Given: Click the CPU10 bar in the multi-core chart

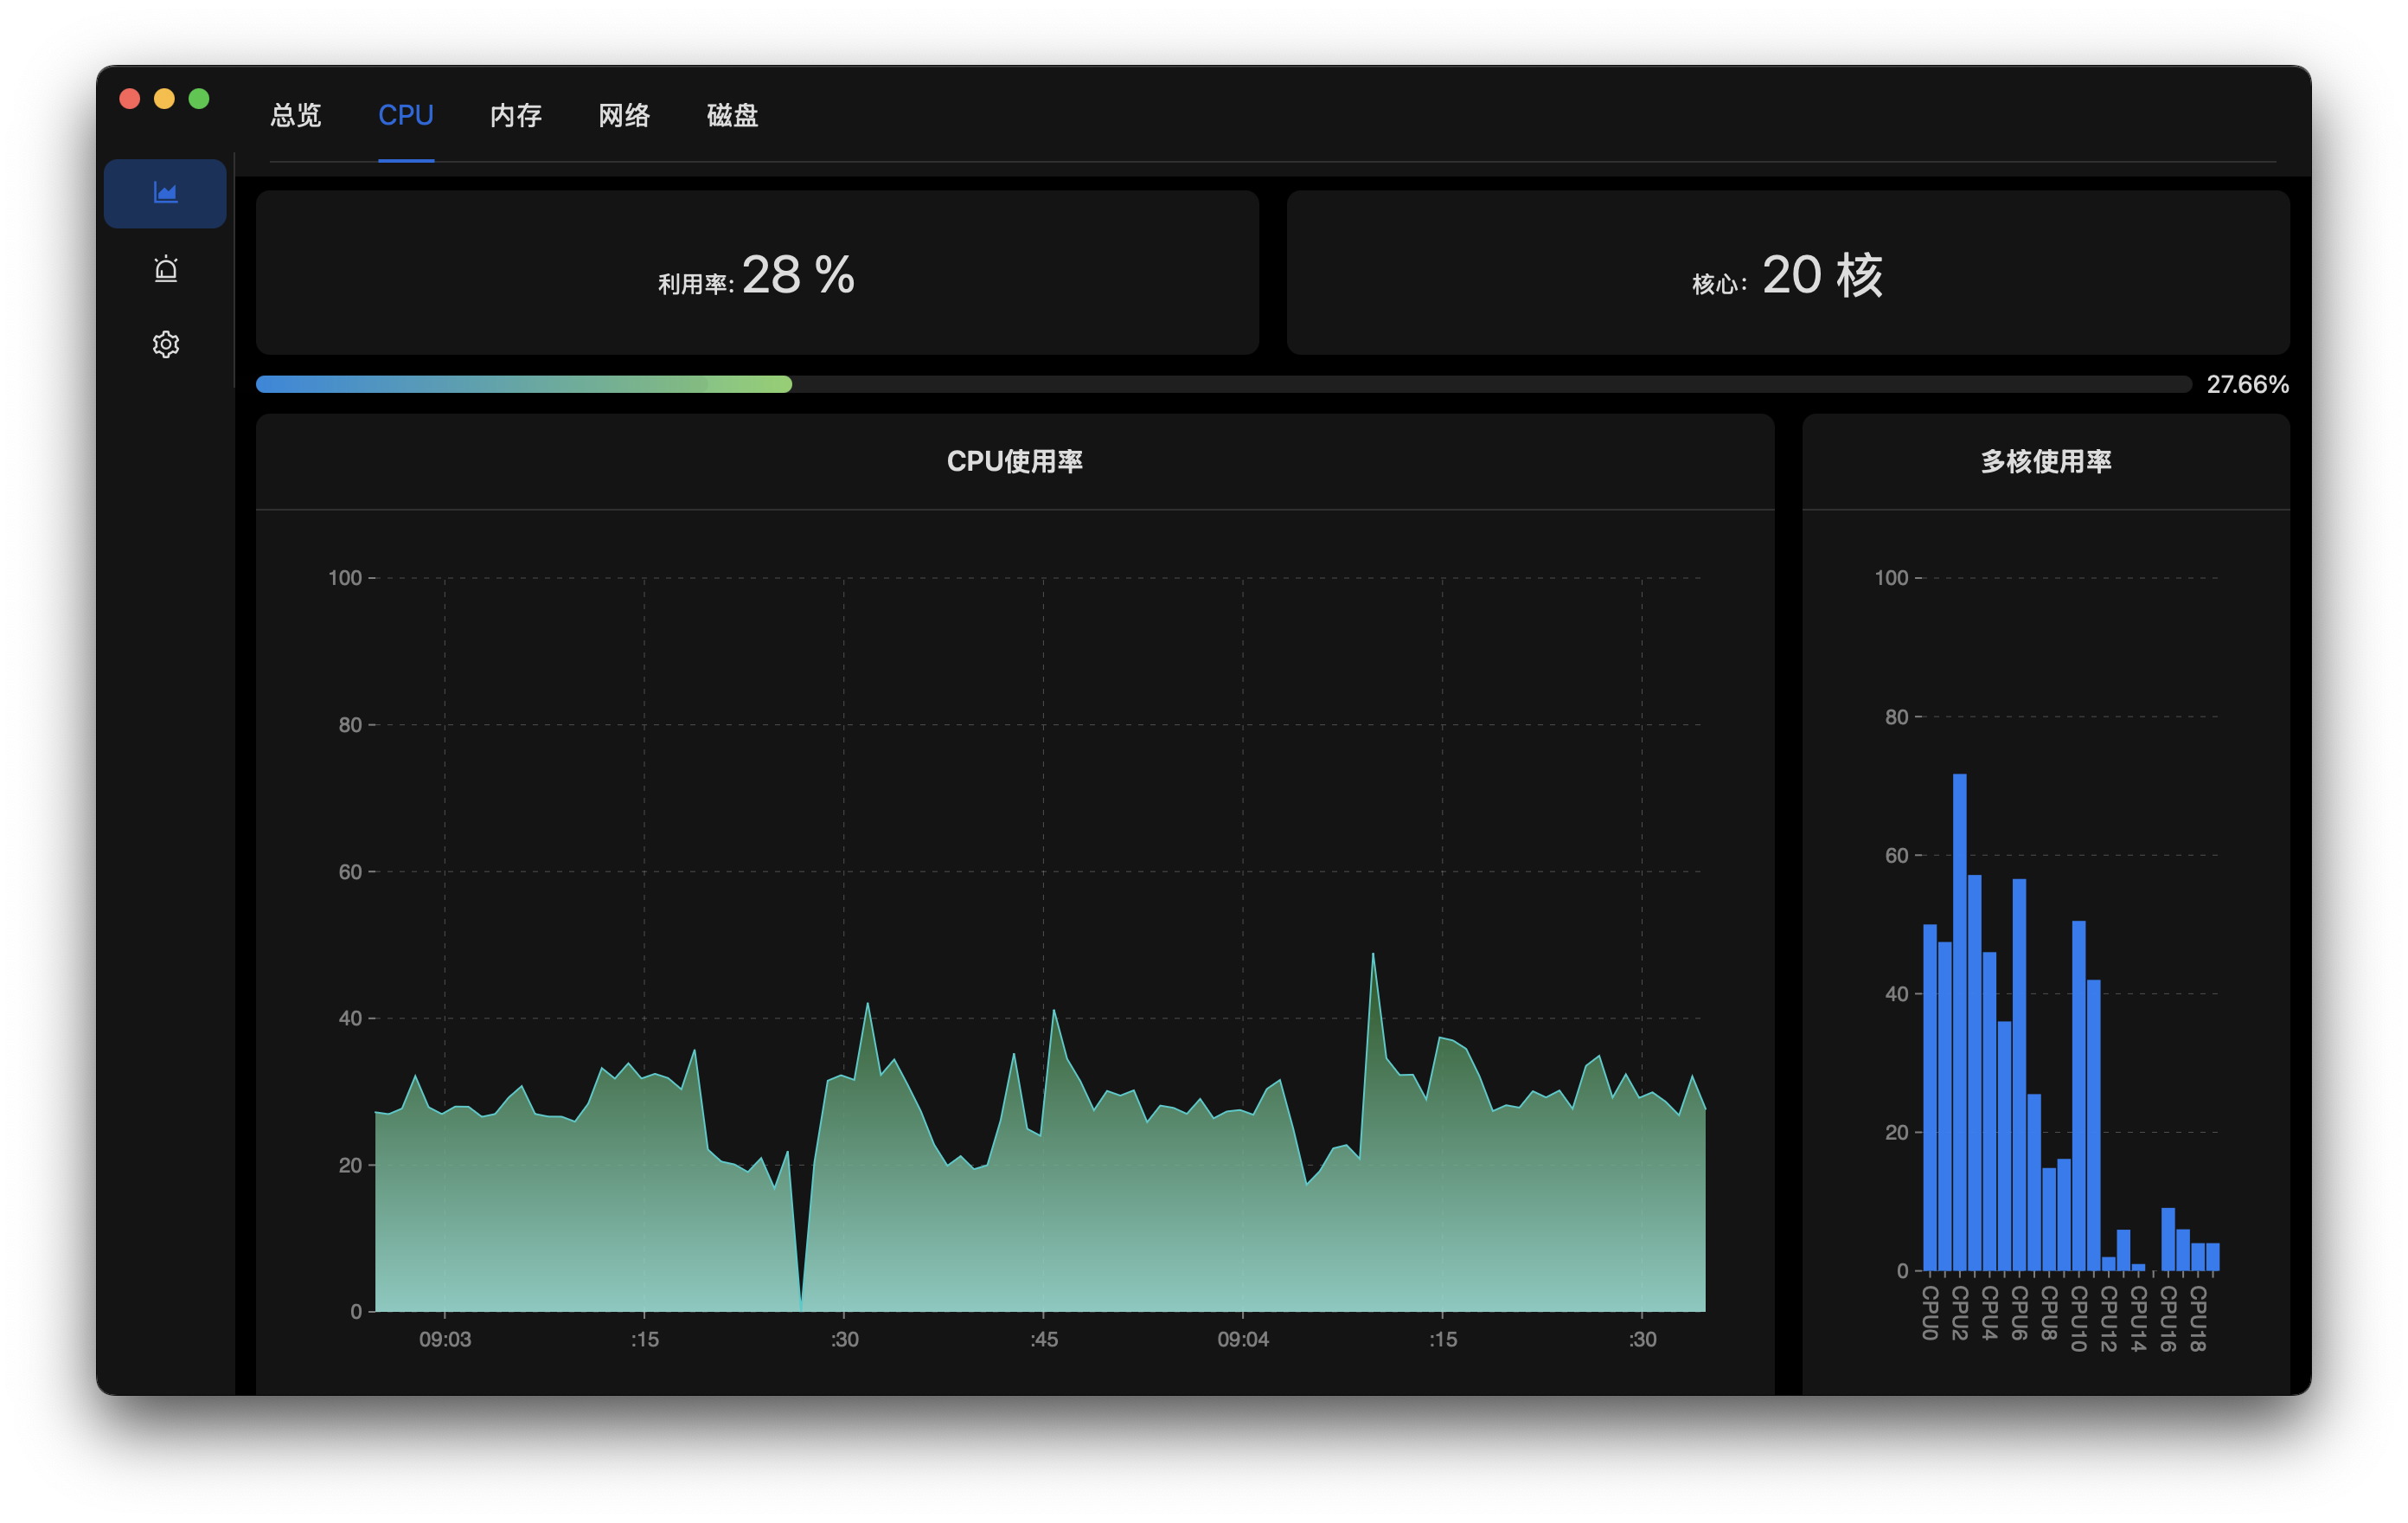Looking at the screenshot, I should [x=2078, y=1096].
